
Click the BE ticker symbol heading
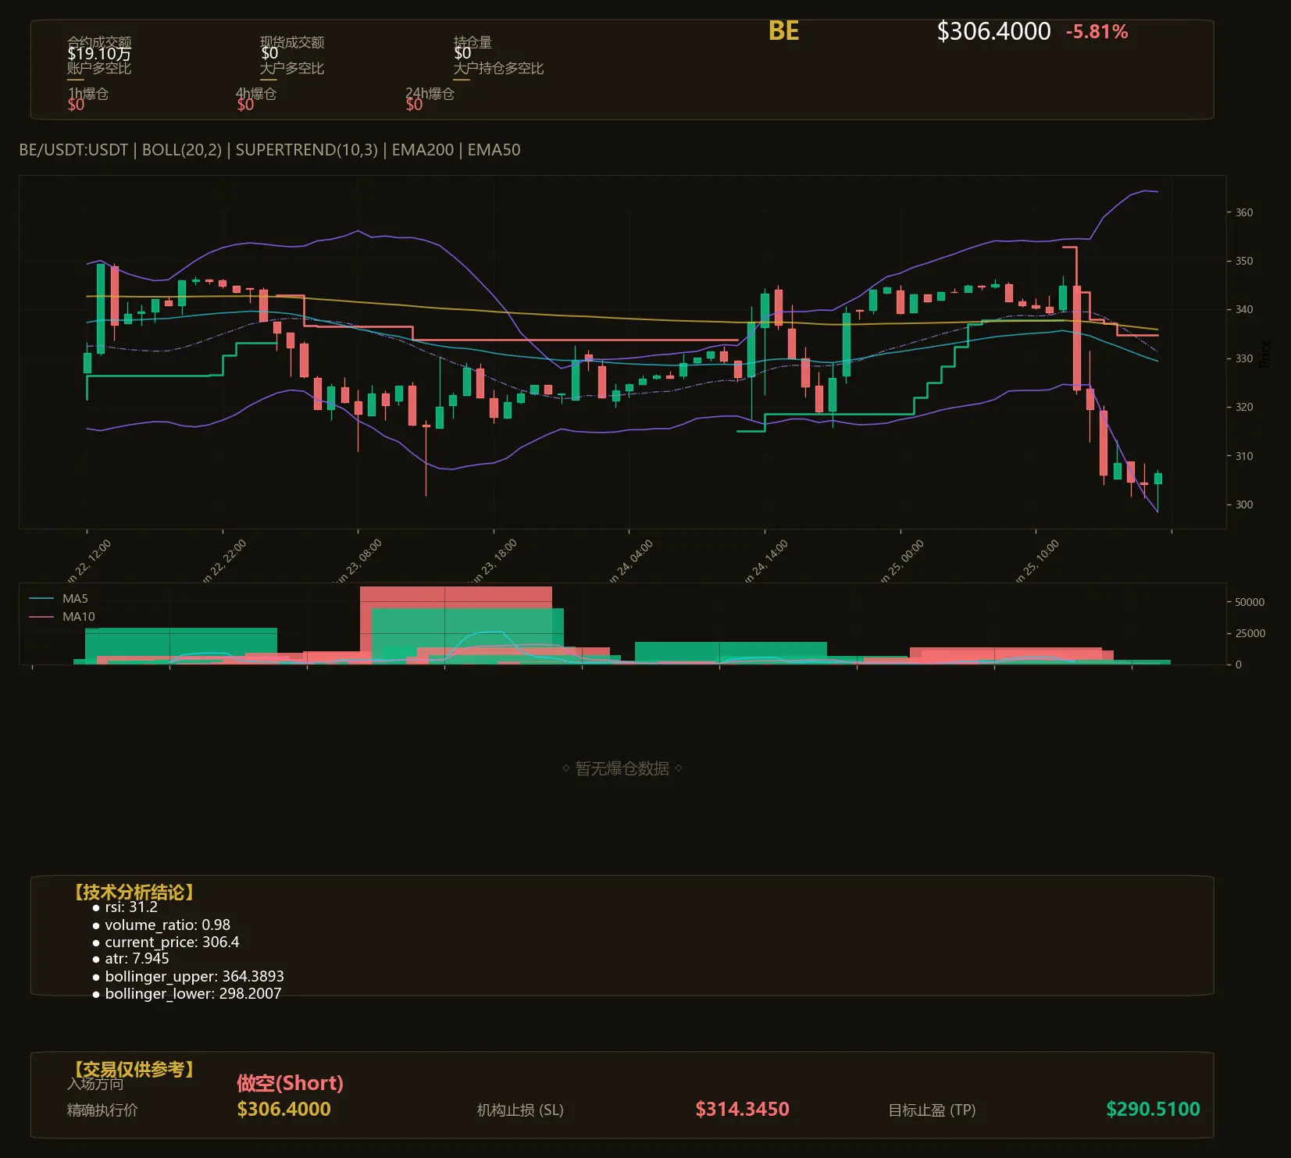point(783,31)
